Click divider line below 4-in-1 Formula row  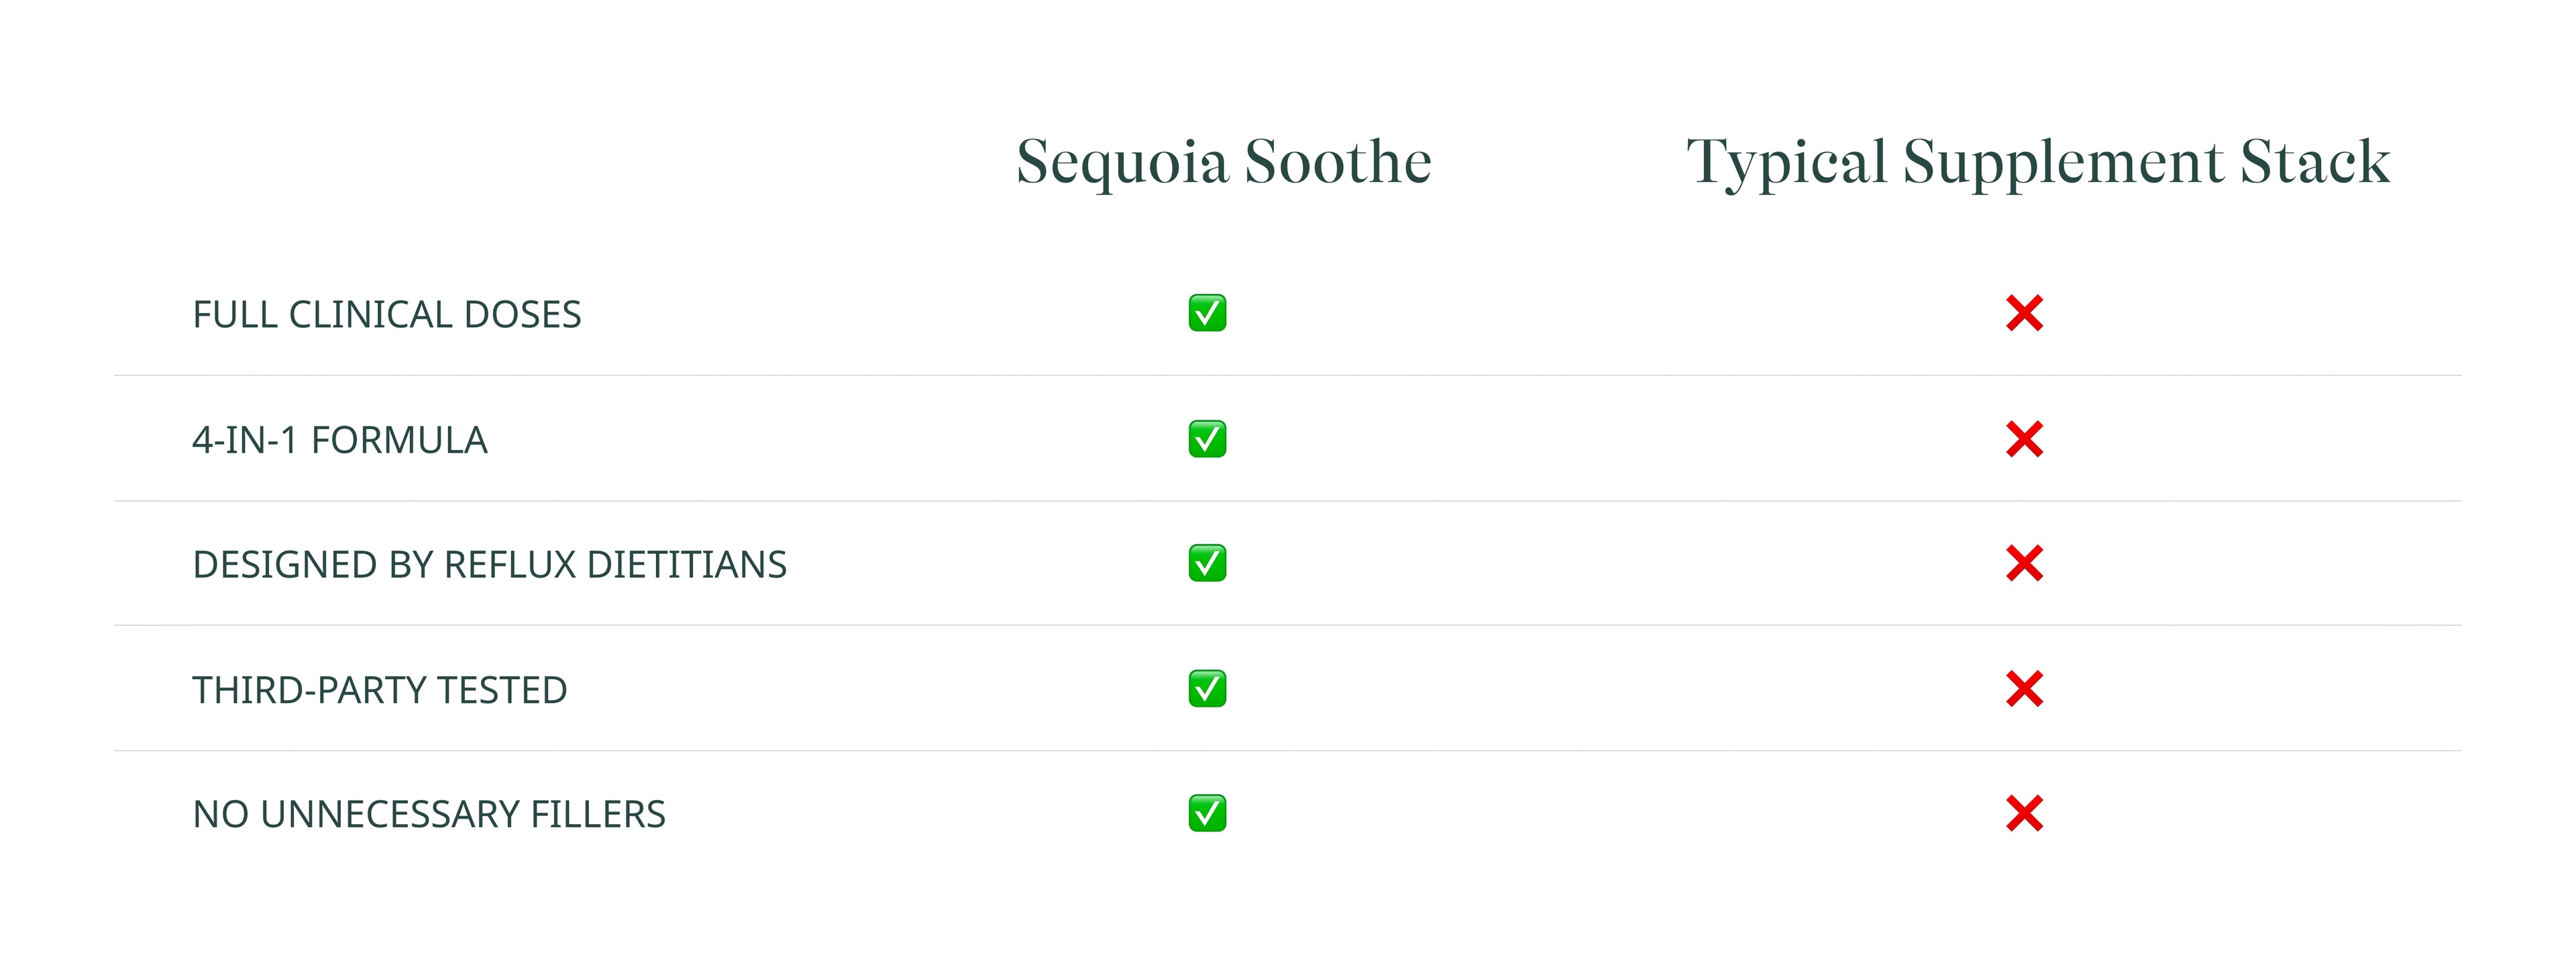click(x=1288, y=501)
